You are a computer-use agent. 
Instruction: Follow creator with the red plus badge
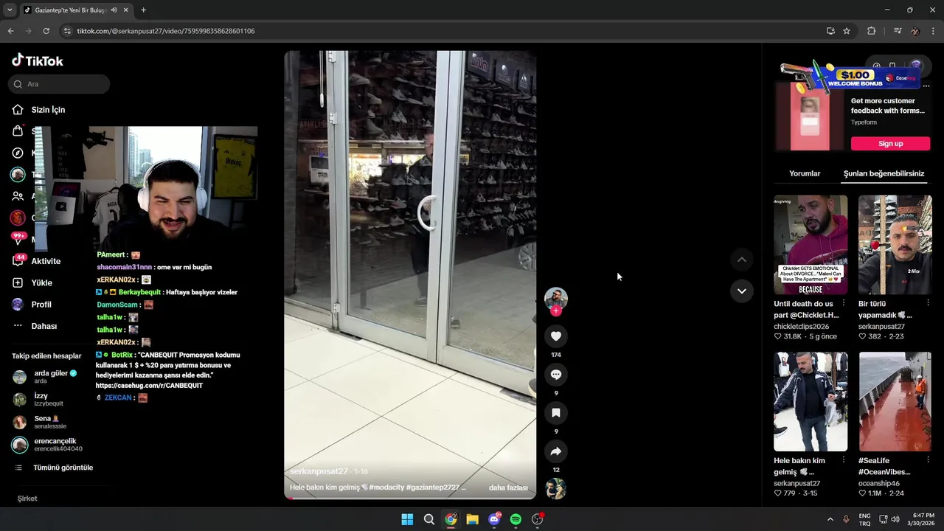[x=556, y=311]
